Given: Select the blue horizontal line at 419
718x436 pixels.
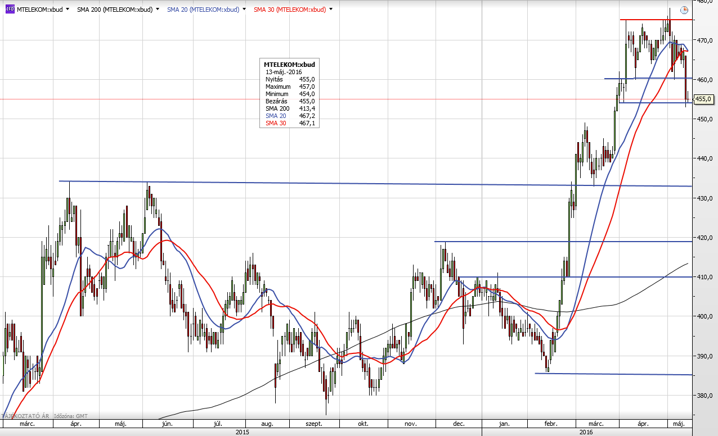Looking at the screenshot, I should pos(563,242).
